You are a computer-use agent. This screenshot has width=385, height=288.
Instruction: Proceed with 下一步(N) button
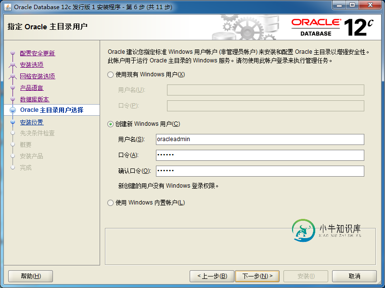point(257,276)
